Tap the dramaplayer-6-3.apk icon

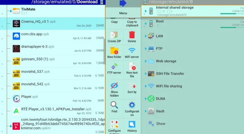click(x=16, y=49)
